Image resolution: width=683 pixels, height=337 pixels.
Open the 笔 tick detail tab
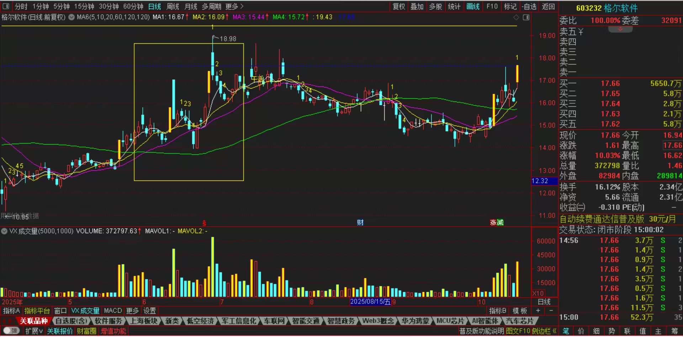[x=566, y=331]
